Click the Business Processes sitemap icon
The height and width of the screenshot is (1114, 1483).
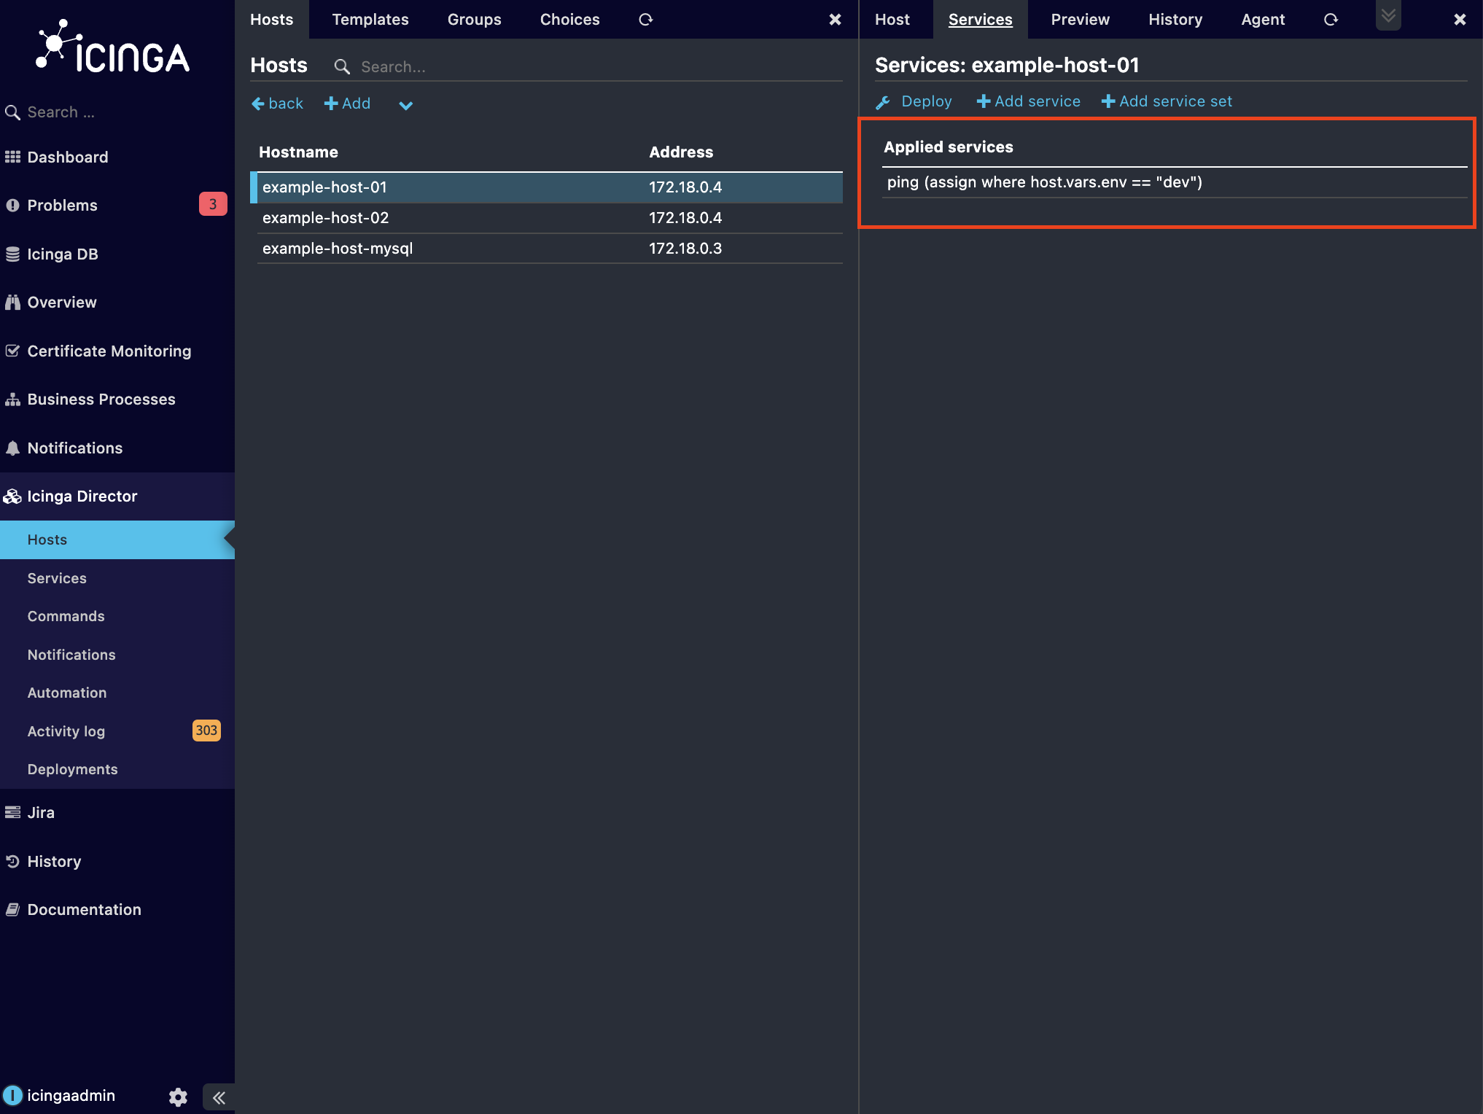click(x=12, y=400)
